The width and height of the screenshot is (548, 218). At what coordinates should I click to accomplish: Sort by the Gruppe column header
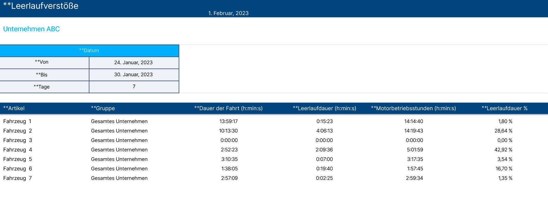point(103,108)
